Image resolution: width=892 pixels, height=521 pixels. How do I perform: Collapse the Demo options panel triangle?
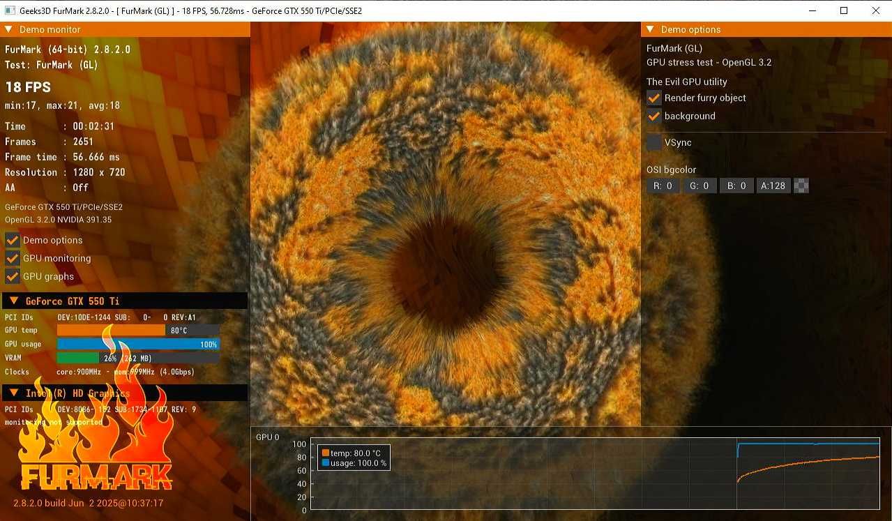click(650, 29)
